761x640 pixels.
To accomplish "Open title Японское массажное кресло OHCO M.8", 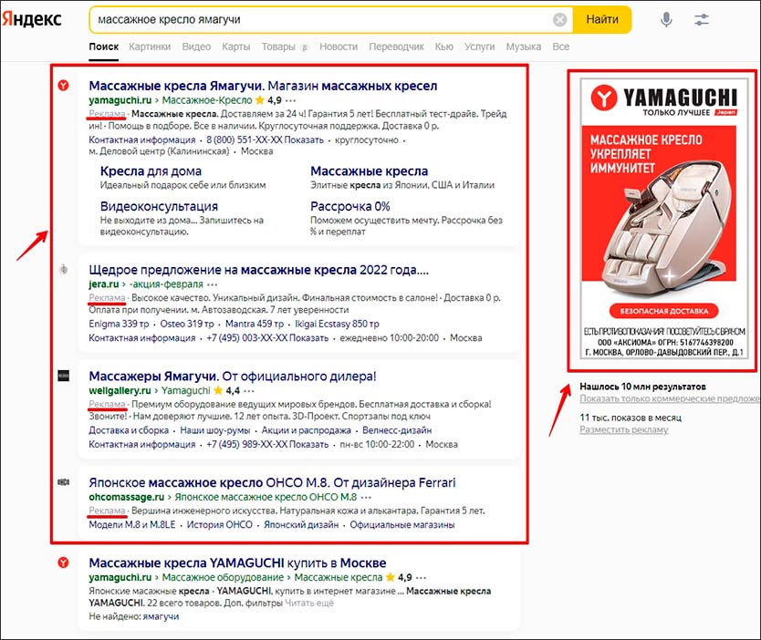I will [x=272, y=483].
